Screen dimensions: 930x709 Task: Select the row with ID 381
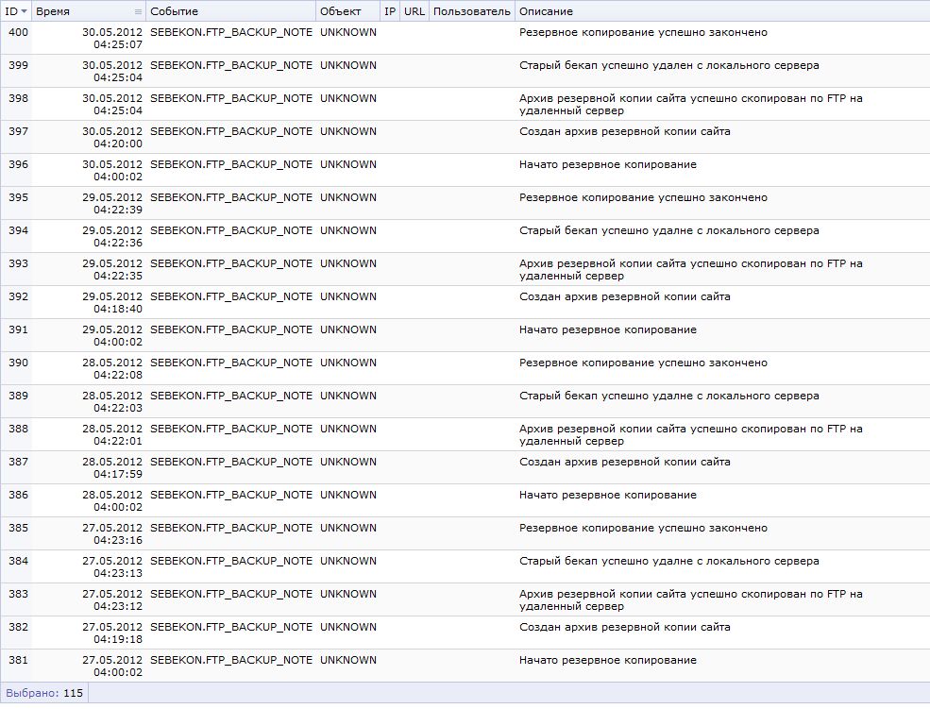pos(17,660)
